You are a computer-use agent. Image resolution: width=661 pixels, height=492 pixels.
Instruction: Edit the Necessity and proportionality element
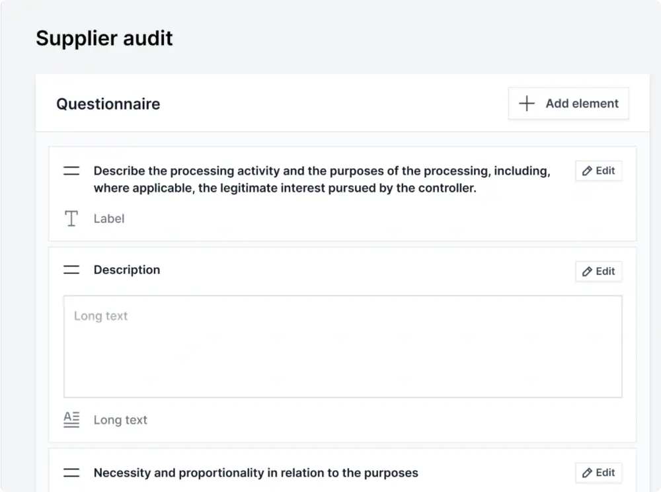click(x=599, y=473)
